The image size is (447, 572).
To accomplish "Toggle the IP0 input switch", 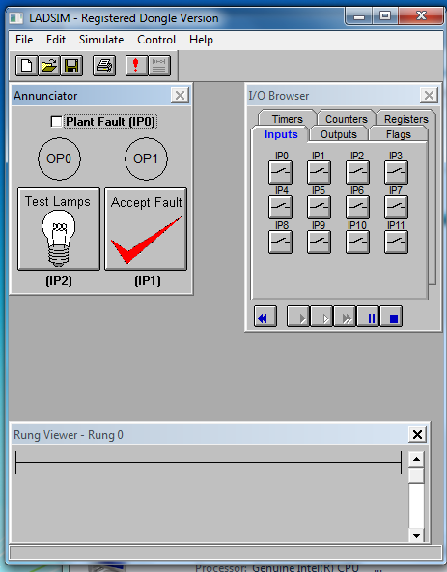I will pos(280,172).
